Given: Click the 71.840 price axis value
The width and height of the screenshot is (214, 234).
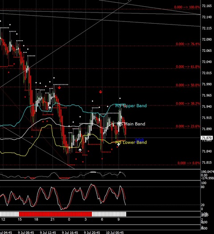Looking at the screenshot, I should [x=207, y=151].
